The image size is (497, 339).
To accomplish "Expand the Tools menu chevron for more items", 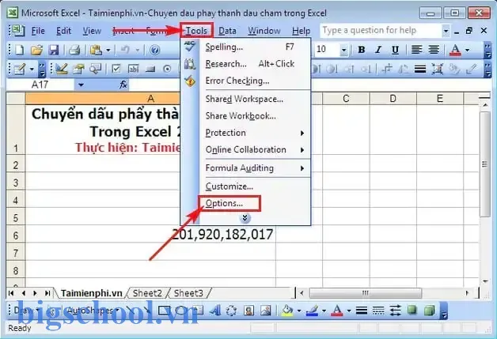I will coord(245,218).
